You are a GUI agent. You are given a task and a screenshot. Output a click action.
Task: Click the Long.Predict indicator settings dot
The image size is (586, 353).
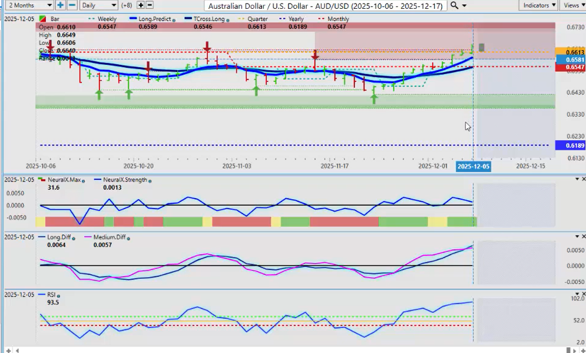(174, 19)
